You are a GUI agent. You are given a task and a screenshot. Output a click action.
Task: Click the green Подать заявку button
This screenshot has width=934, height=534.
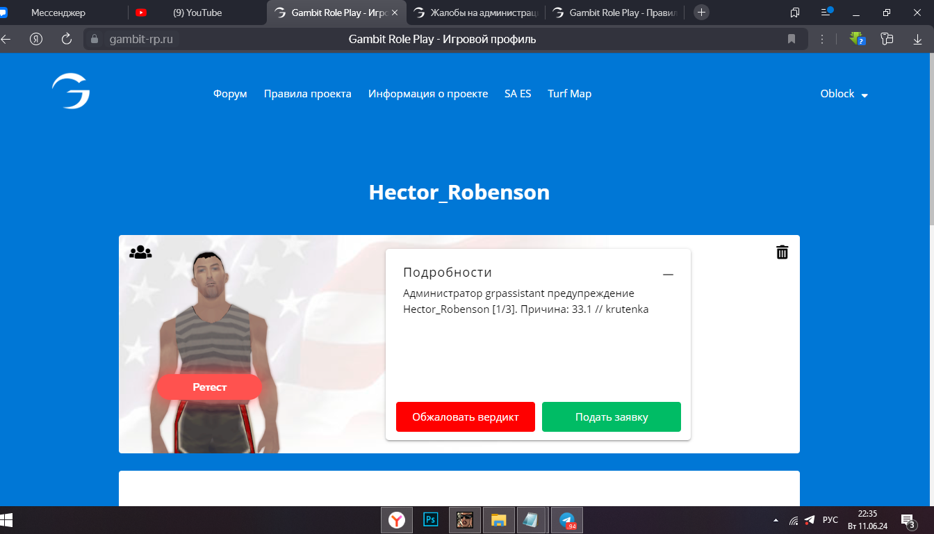click(x=611, y=417)
